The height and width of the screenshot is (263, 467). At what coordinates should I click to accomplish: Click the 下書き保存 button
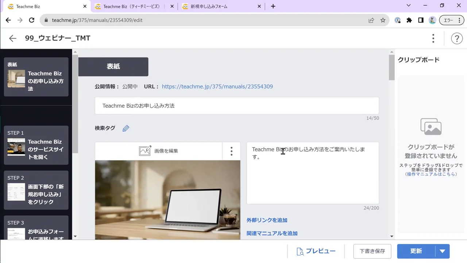tap(372, 251)
